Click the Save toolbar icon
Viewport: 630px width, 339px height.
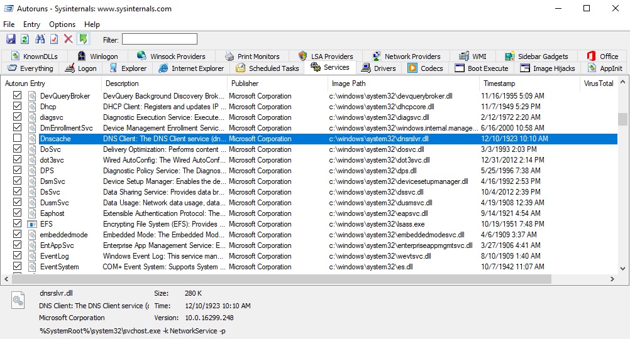(11, 39)
